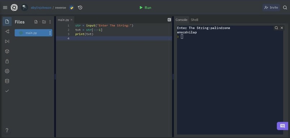Click line number 1 in gutter
This screenshot has height=138, width=290.
pyautogui.click(x=68, y=25)
